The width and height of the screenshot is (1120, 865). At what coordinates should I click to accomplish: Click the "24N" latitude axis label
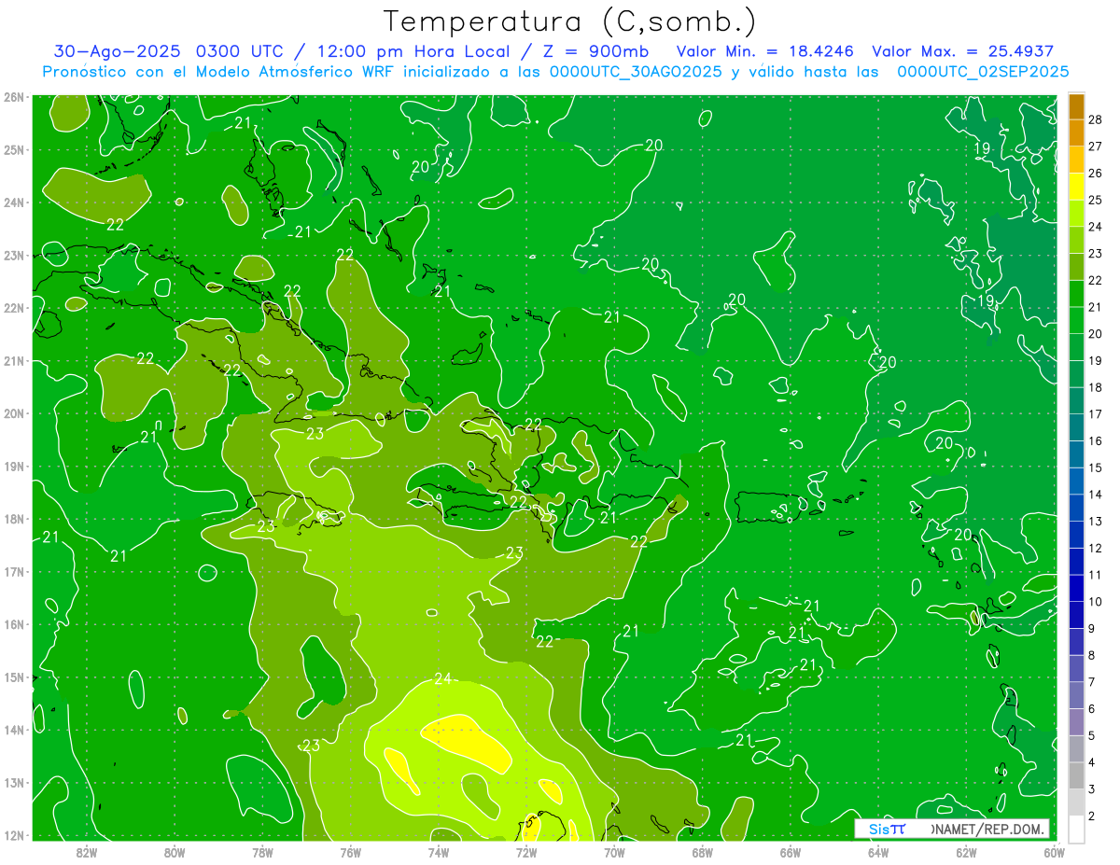point(14,202)
